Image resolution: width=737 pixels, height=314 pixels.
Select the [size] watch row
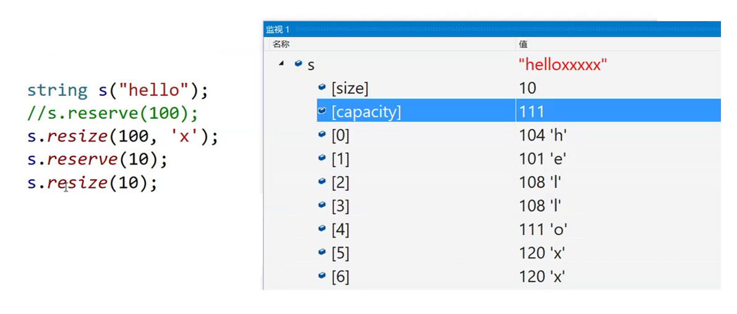pyautogui.click(x=519, y=87)
